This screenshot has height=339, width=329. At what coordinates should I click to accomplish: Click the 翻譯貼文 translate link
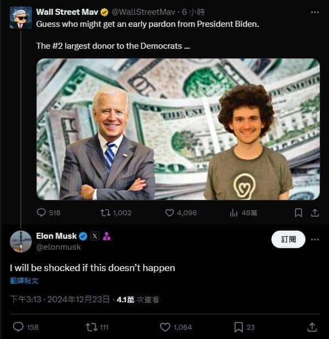(24, 280)
